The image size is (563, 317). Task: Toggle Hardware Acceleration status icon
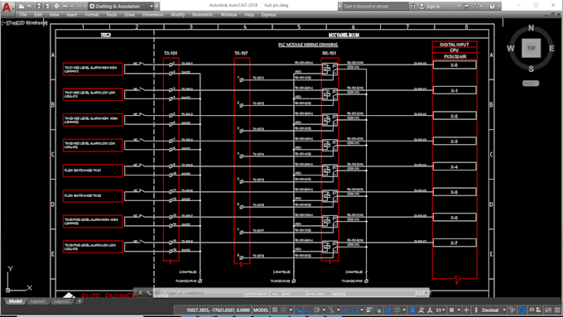pyautogui.click(x=522, y=310)
